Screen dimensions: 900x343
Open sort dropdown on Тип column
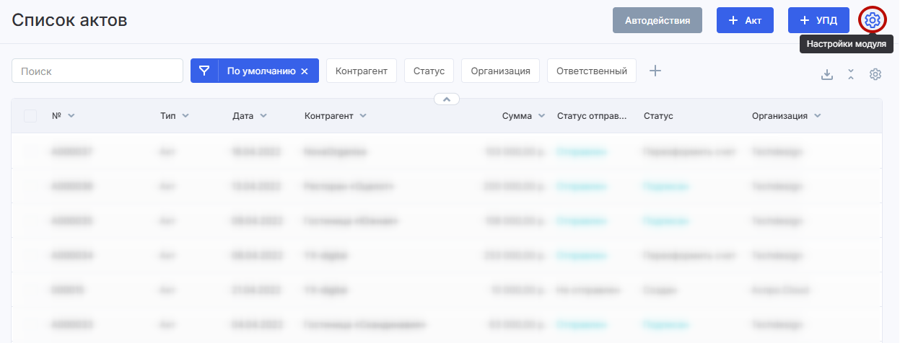(x=185, y=116)
